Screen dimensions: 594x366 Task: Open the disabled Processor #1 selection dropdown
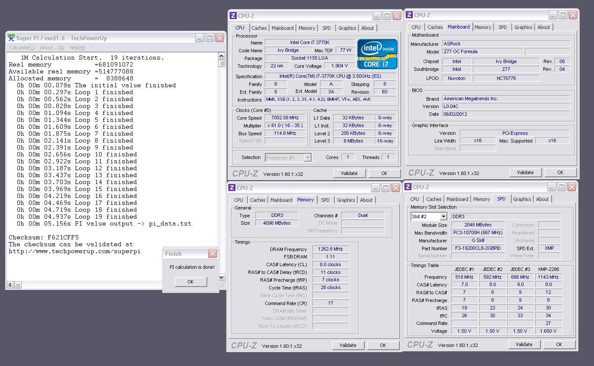coord(308,158)
